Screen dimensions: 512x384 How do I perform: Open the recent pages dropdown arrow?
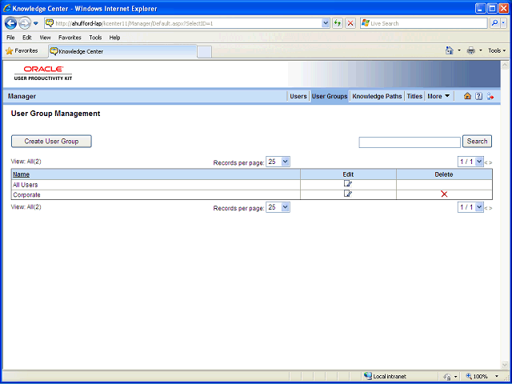(36, 23)
